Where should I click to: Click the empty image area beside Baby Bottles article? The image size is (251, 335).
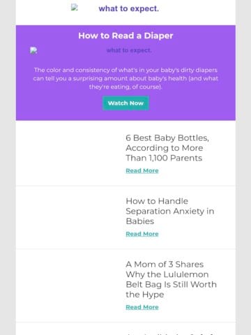coord(71,153)
